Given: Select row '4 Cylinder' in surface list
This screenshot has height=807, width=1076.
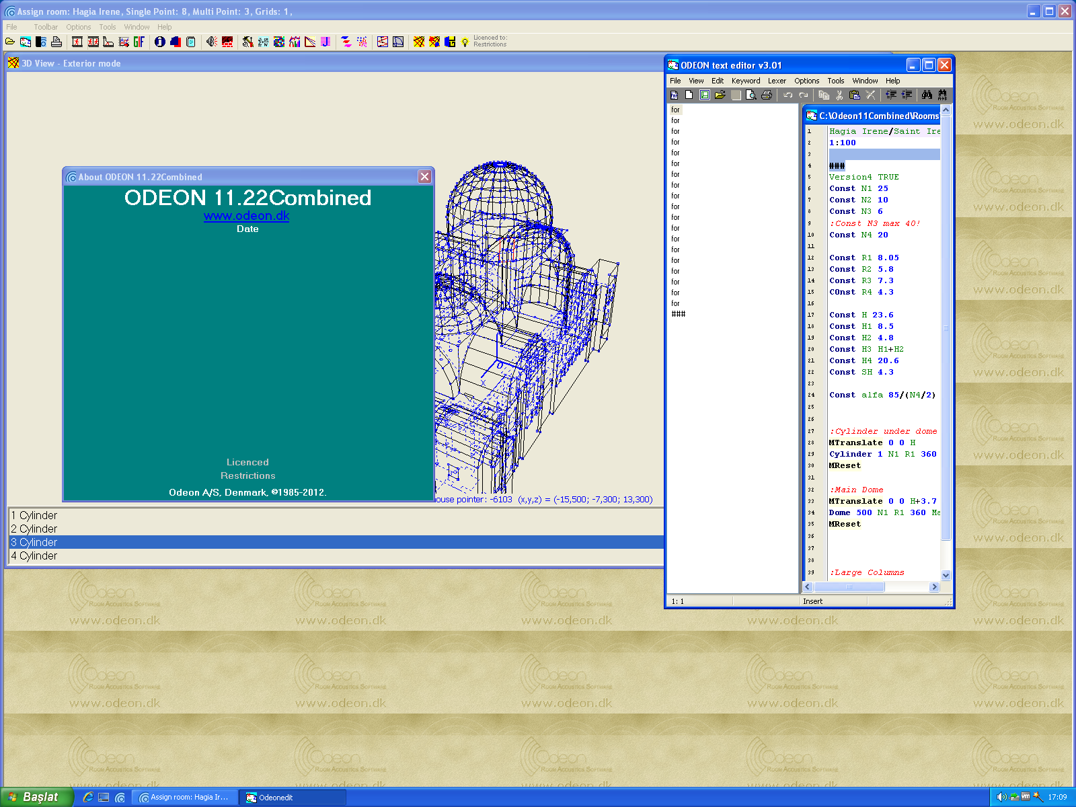Looking at the screenshot, I should click(x=336, y=555).
